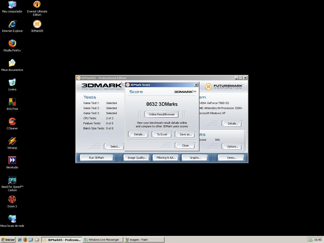Switch to 3DMark05 taskbar button
The height and width of the screenshot is (243, 324).
pyautogui.click(x=62, y=239)
